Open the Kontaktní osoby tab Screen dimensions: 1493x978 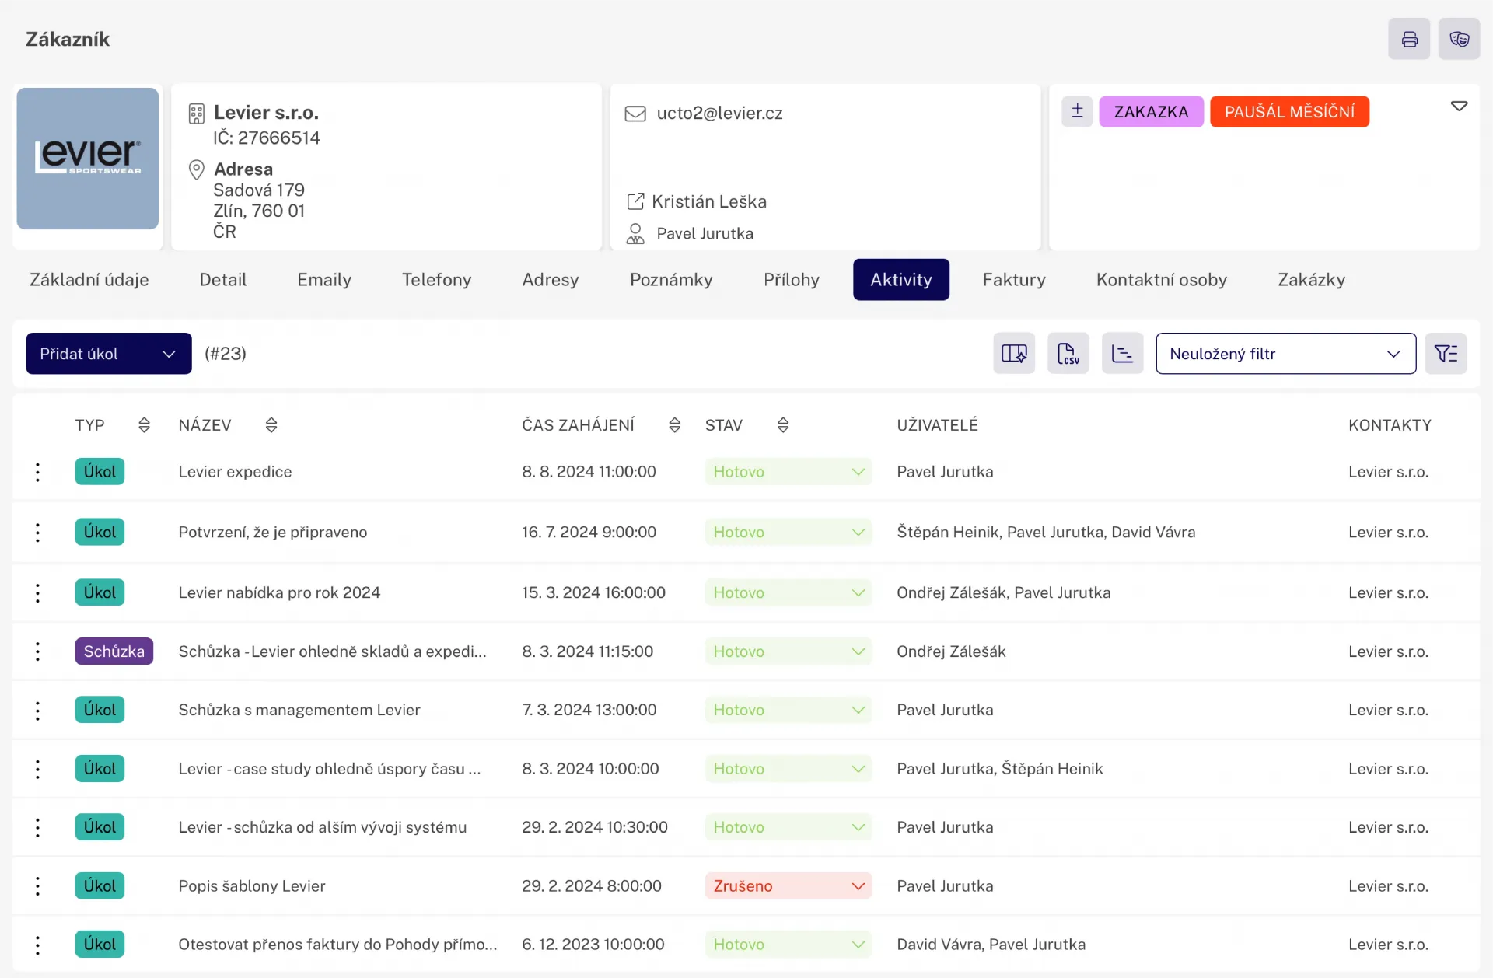click(1161, 280)
